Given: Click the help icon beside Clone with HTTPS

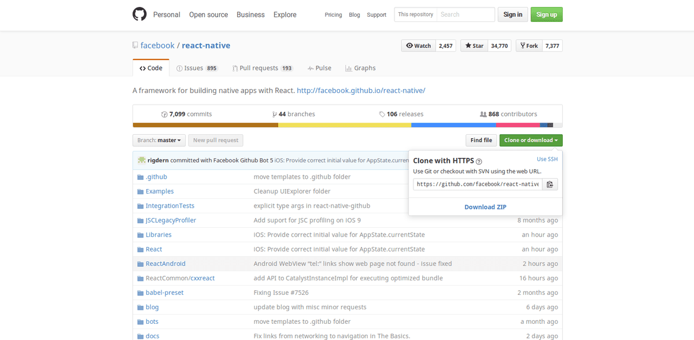Looking at the screenshot, I should coord(479,161).
